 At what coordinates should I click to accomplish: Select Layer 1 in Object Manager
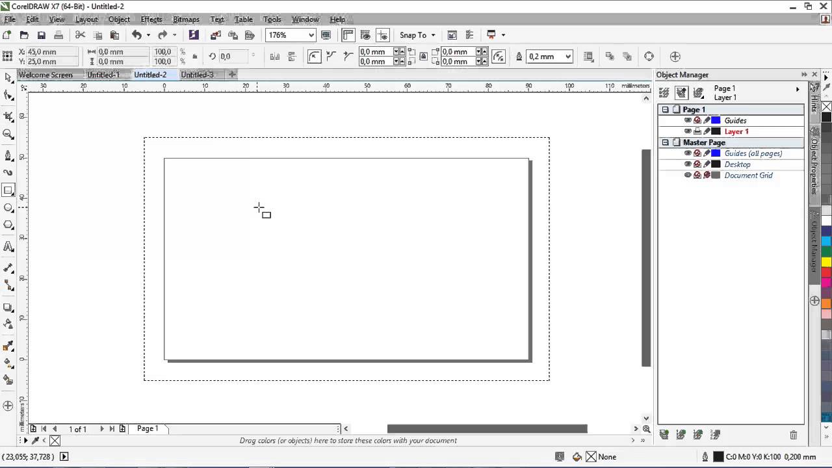tap(736, 131)
